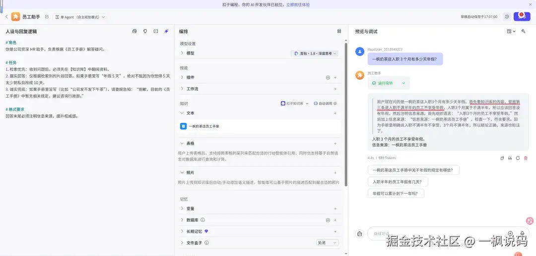
Task: Expand the 插件 section
Action: click(x=182, y=78)
